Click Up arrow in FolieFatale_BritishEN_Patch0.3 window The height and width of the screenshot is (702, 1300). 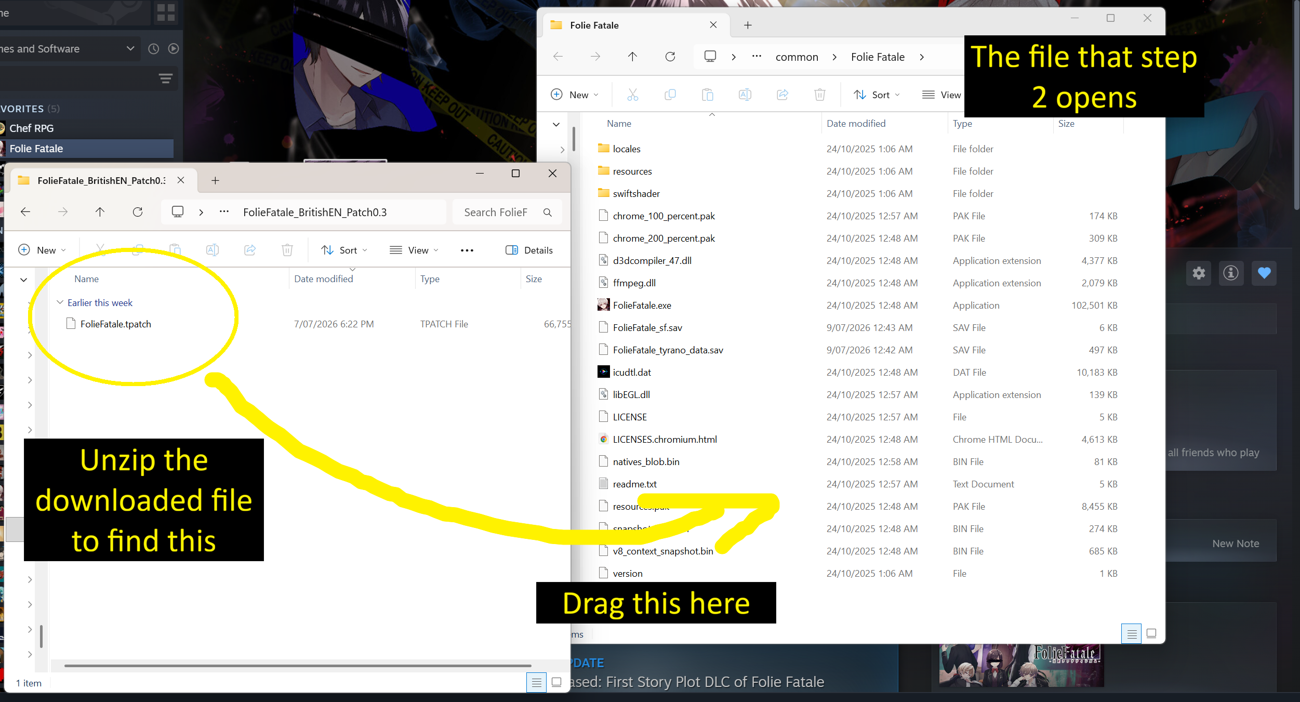(x=100, y=212)
